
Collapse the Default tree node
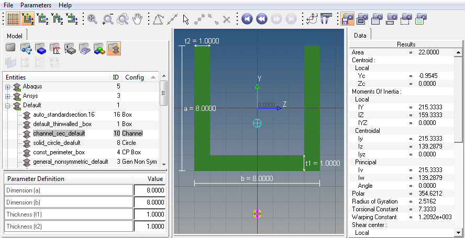[x=8, y=106]
